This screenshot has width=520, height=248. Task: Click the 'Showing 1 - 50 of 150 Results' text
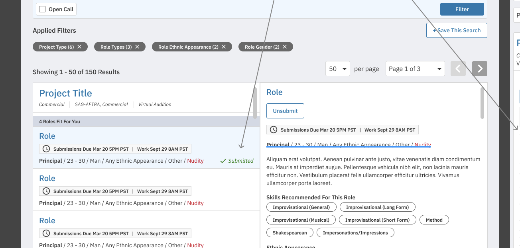(76, 72)
